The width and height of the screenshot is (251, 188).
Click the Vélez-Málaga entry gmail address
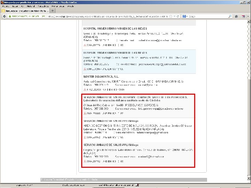[152, 133]
